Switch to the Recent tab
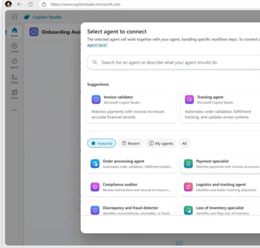260x248 pixels. point(131,143)
